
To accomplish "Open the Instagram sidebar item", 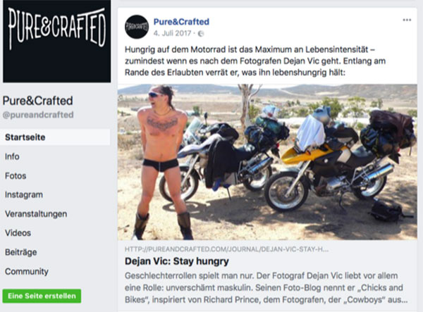I will [24, 195].
